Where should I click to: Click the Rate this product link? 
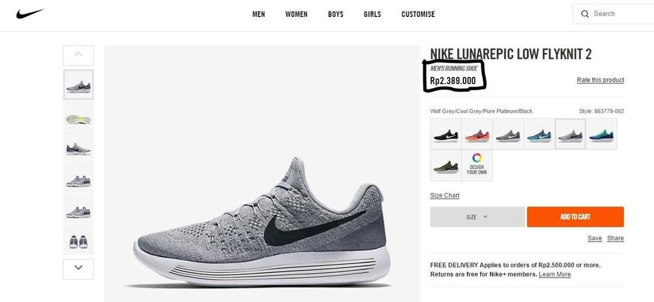tap(601, 80)
